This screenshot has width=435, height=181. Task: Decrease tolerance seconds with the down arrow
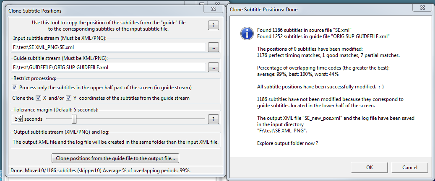[21, 121]
